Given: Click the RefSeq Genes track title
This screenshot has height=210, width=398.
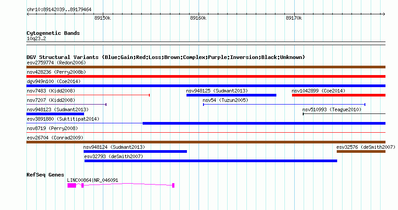Looking at the screenshot, I should pos(45,175).
